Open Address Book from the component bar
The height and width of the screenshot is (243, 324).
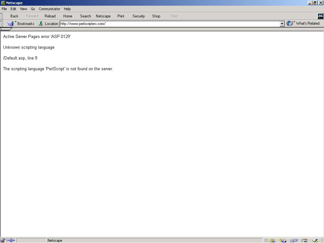pyautogui.click(x=304, y=240)
